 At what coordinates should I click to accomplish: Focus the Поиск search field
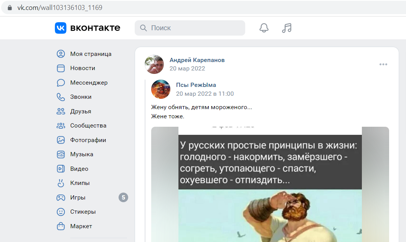[x=190, y=28]
